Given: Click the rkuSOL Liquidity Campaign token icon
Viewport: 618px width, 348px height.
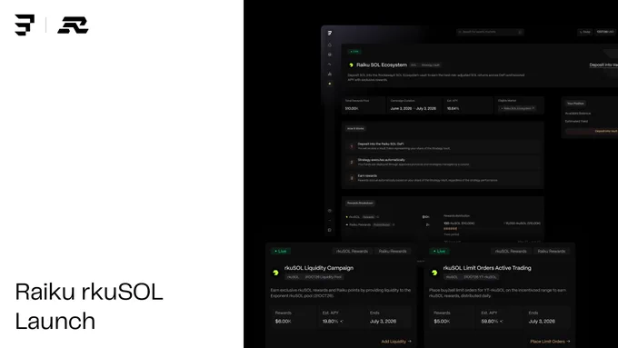Looking at the screenshot, I should pyautogui.click(x=275, y=273).
